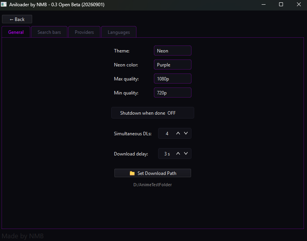307x241 pixels.
Task: Expand the Max quality 1080p dropdown
Action: [x=172, y=79]
